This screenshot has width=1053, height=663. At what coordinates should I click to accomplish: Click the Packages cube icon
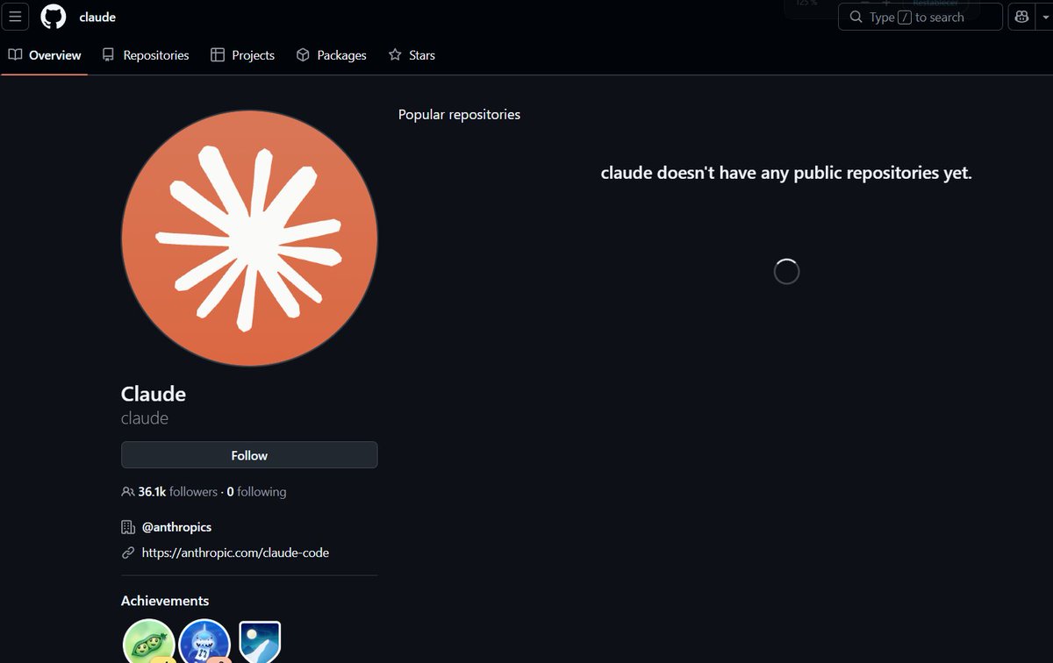point(303,54)
